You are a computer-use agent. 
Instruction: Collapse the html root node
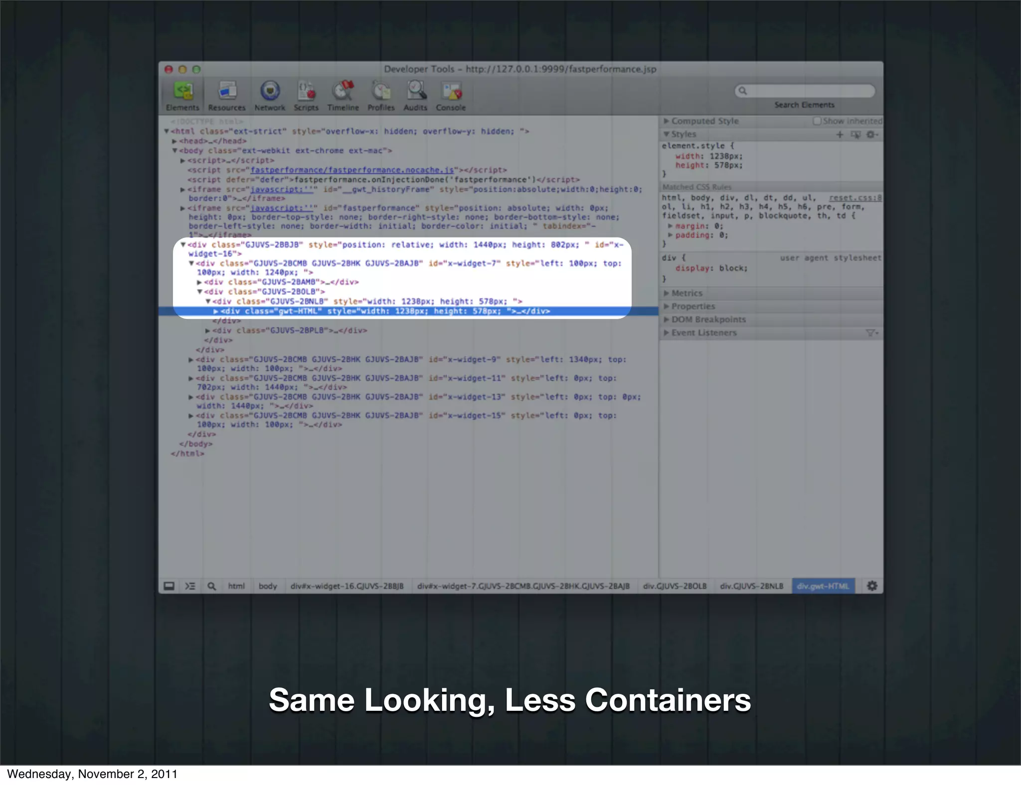coord(167,131)
